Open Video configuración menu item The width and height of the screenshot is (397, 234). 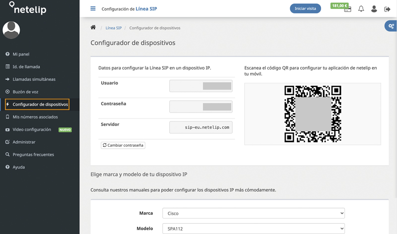[x=32, y=129]
